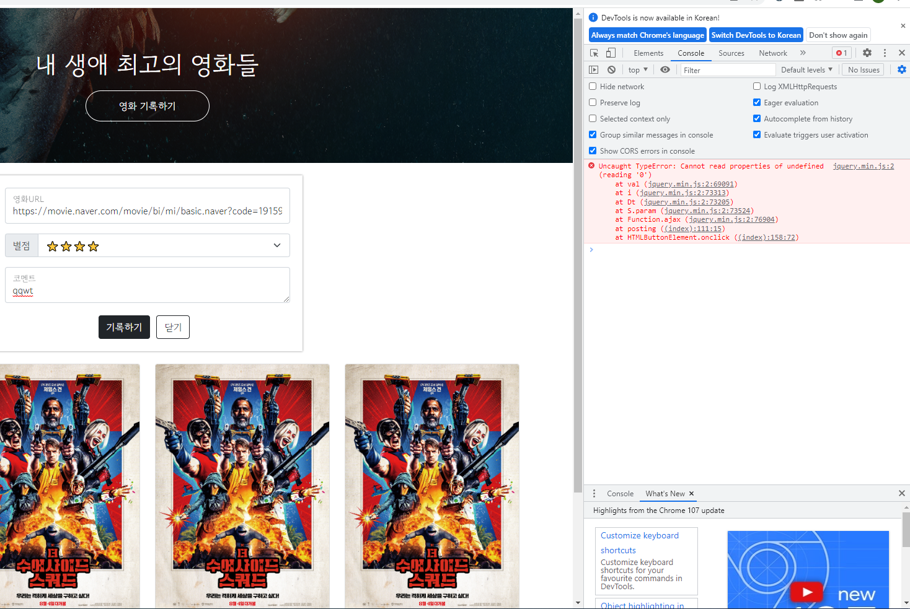Disable Eager evaluation checkbox
The height and width of the screenshot is (609, 910).
tap(757, 103)
